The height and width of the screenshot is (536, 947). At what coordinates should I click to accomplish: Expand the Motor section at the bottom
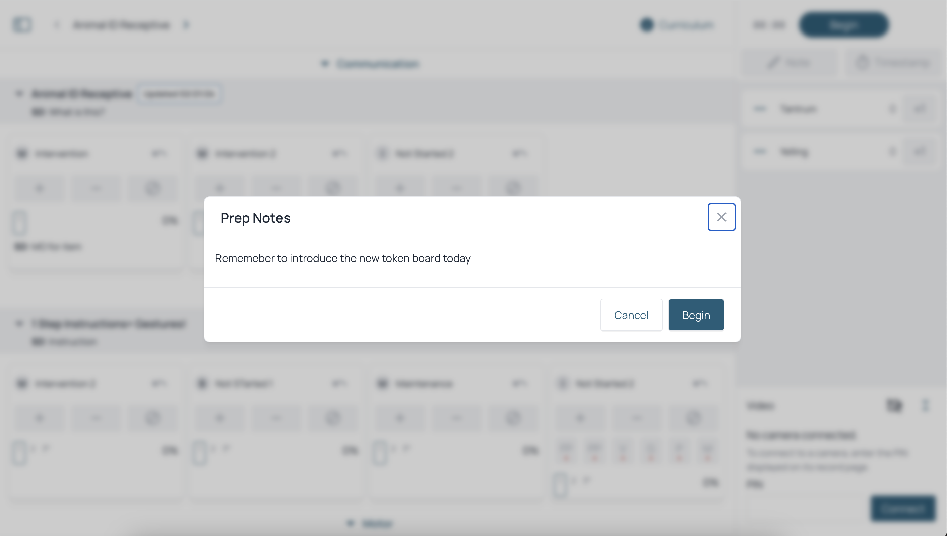pos(370,523)
